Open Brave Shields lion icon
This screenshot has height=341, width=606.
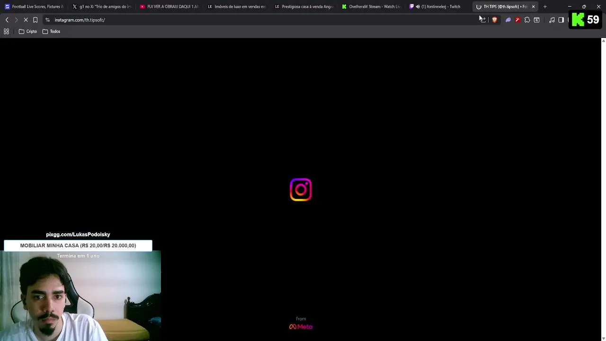tap(494, 20)
